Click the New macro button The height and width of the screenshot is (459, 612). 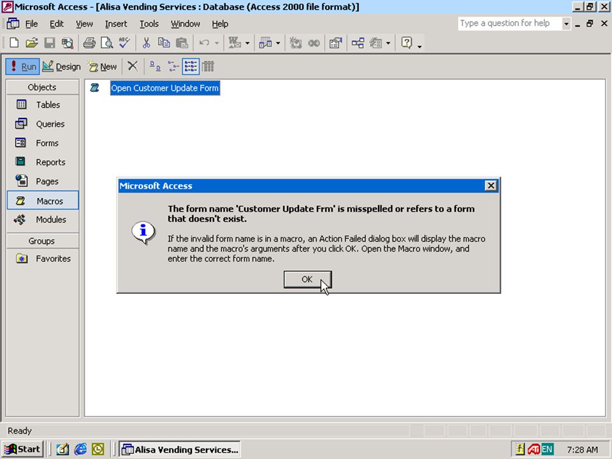click(x=102, y=66)
